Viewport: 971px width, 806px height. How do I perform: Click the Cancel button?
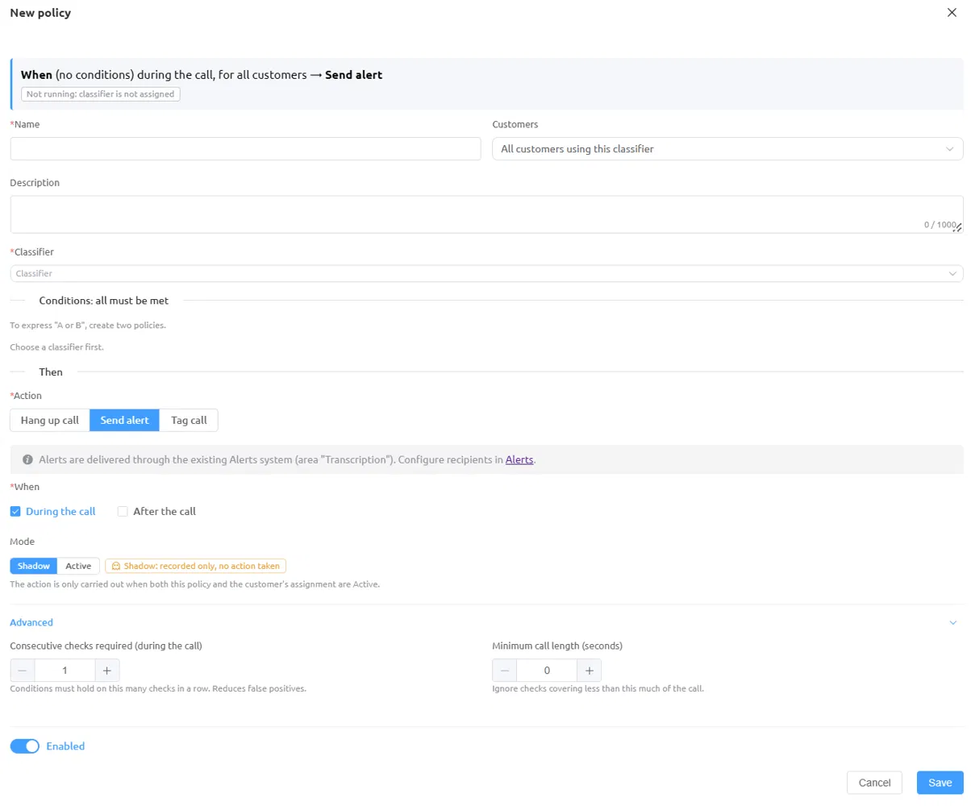point(874,783)
